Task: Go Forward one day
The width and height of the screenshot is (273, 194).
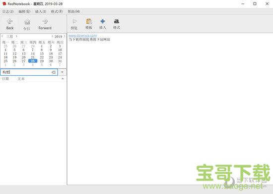Action: coord(45,24)
